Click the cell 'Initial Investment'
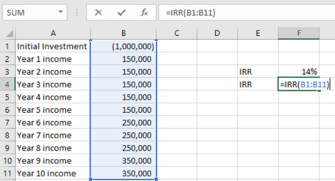335x181 pixels. pyautogui.click(x=53, y=46)
